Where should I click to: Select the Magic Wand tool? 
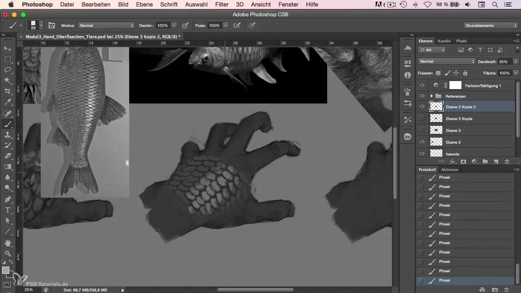tap(8, 81)
